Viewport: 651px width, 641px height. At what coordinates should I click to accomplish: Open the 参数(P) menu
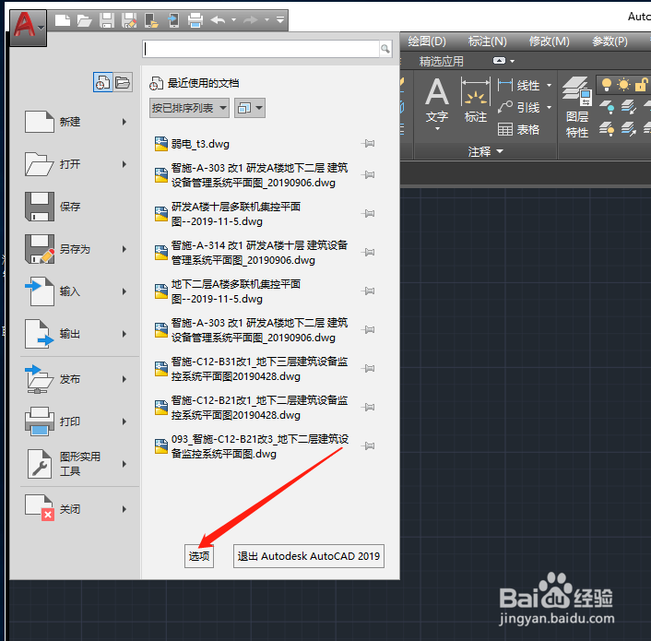click(x=610, y=42)
